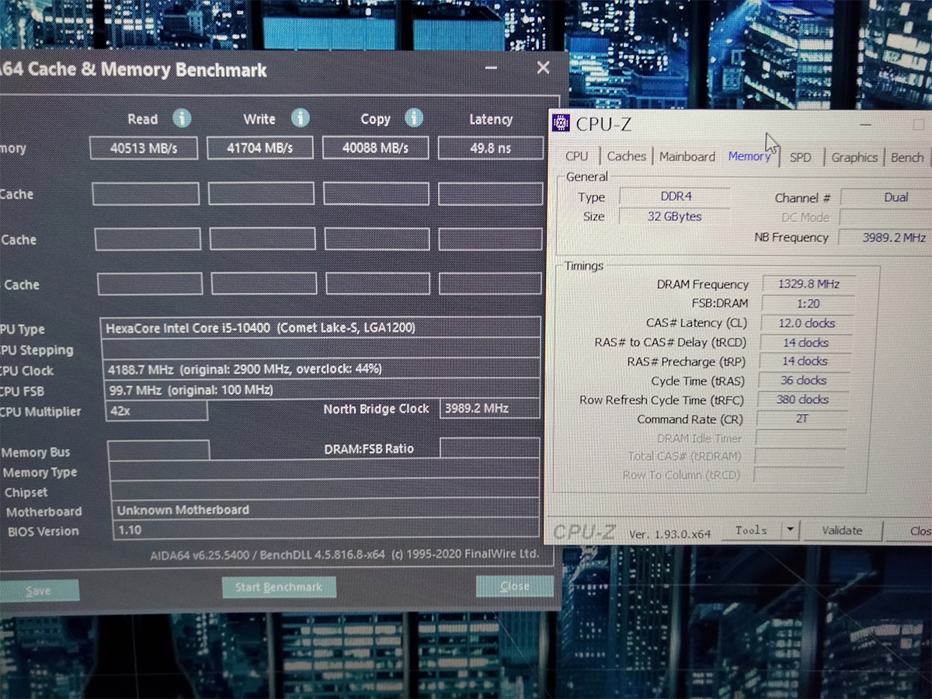Click the AIDA64 v6.25.5400 version footer text
This screenshot has width=932, height=699.
click(344, 555)
